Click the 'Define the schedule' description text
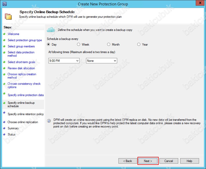This screenshot has height=169, width=206. point(95,30)
